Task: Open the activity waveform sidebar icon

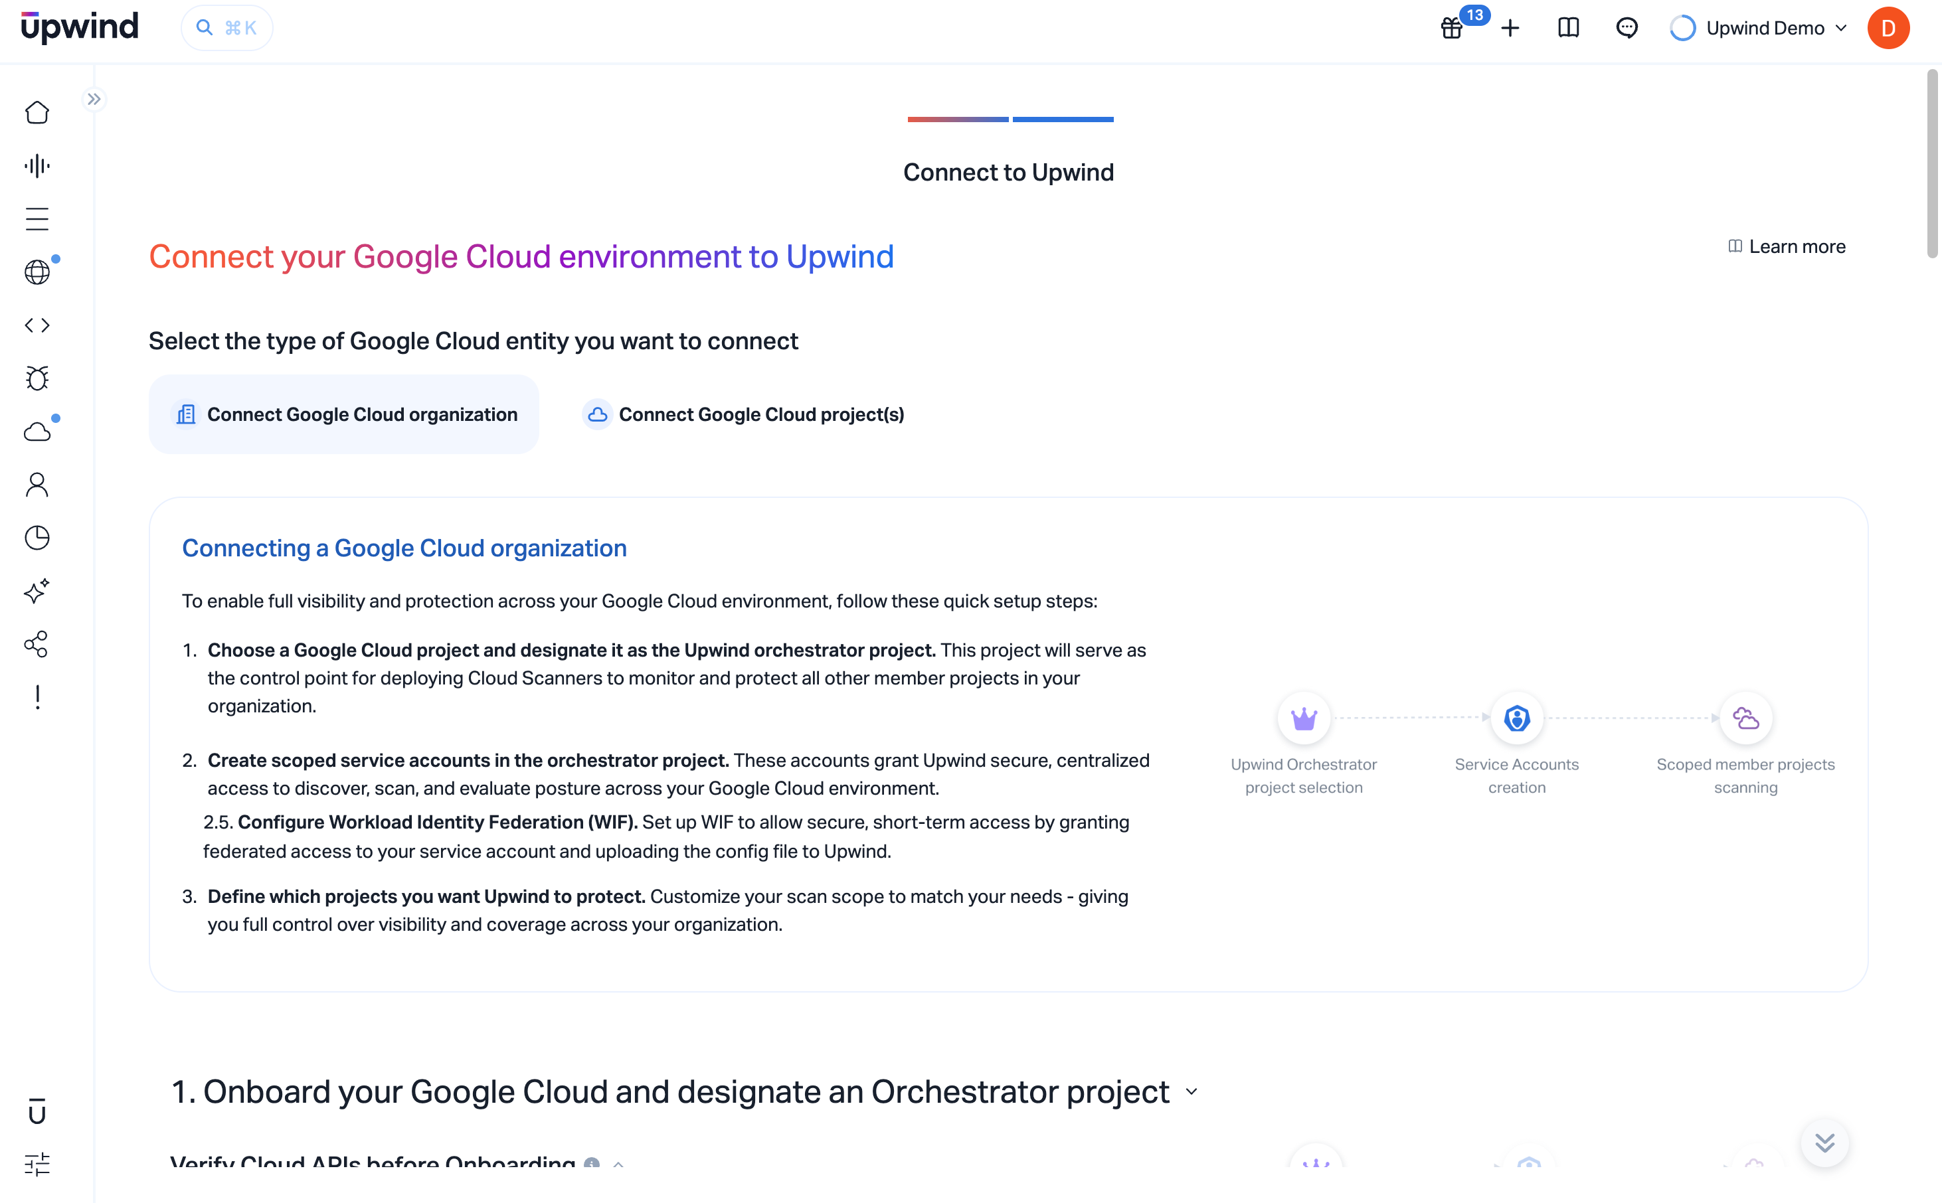Action: pos(37,165)
